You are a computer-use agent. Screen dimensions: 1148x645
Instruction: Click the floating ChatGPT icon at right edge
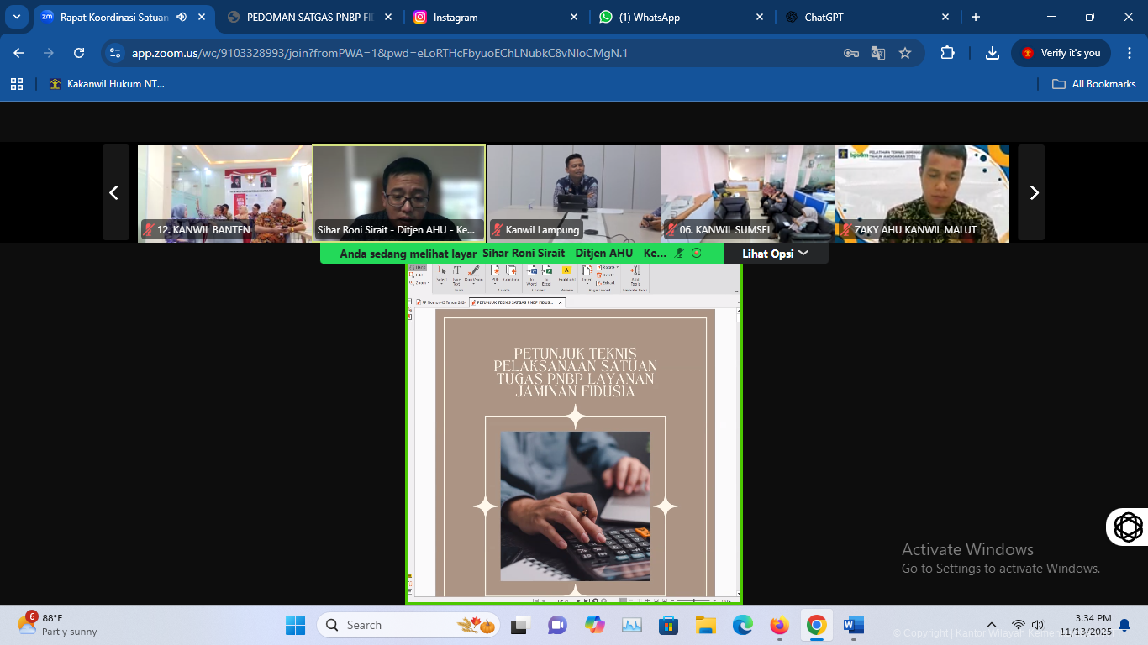(1128, 527)
